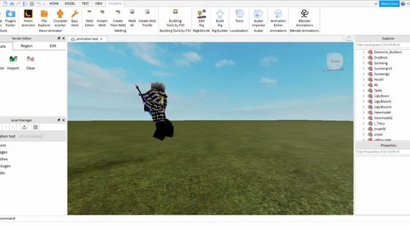Close the animation test tab
The width and height of the screenshot is (410, 230).
tap(101, 39)
